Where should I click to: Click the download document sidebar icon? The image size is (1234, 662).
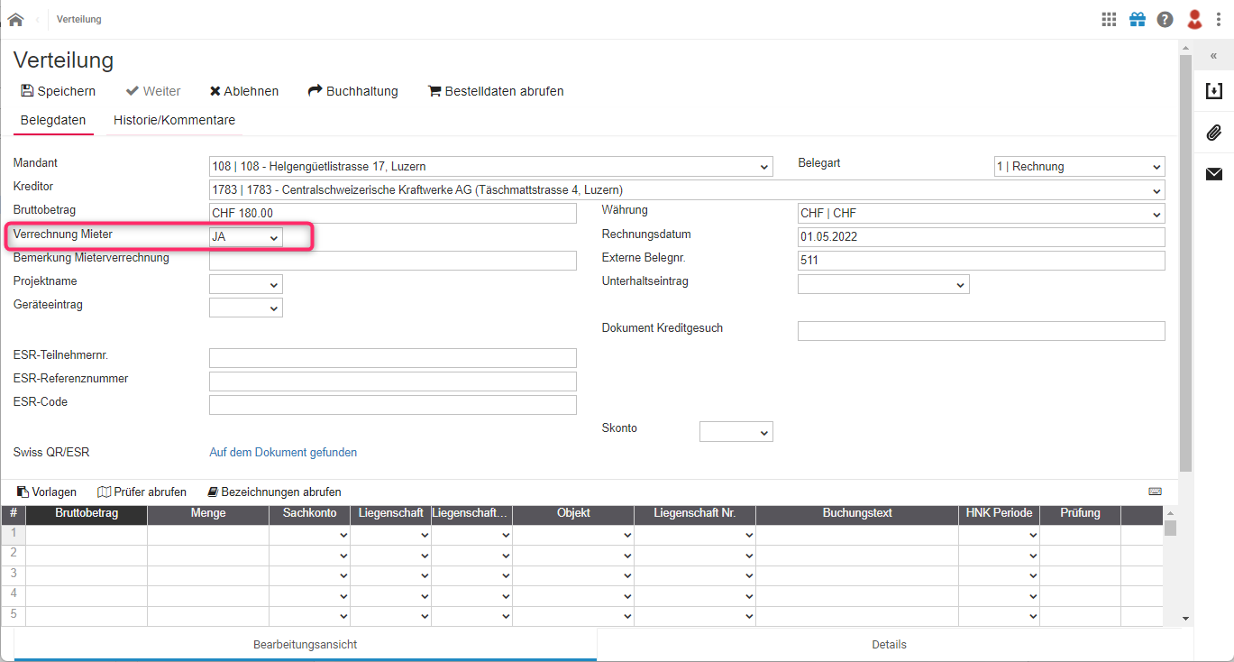[x=1213, y=91]
